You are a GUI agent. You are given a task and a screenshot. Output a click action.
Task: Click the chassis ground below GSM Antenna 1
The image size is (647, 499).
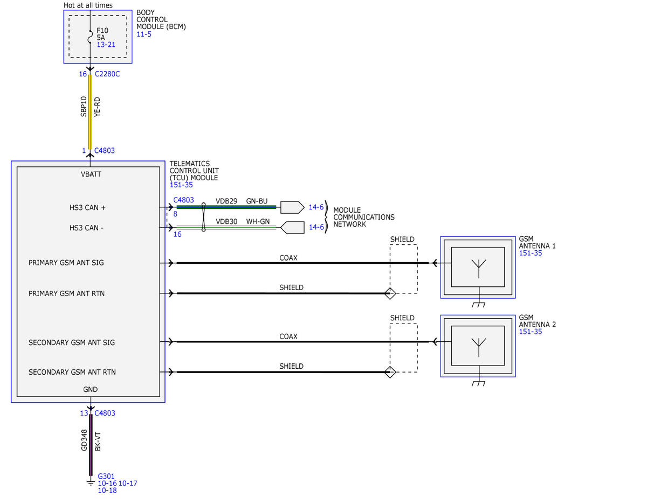pyautogui.click(x=478, y=305)
